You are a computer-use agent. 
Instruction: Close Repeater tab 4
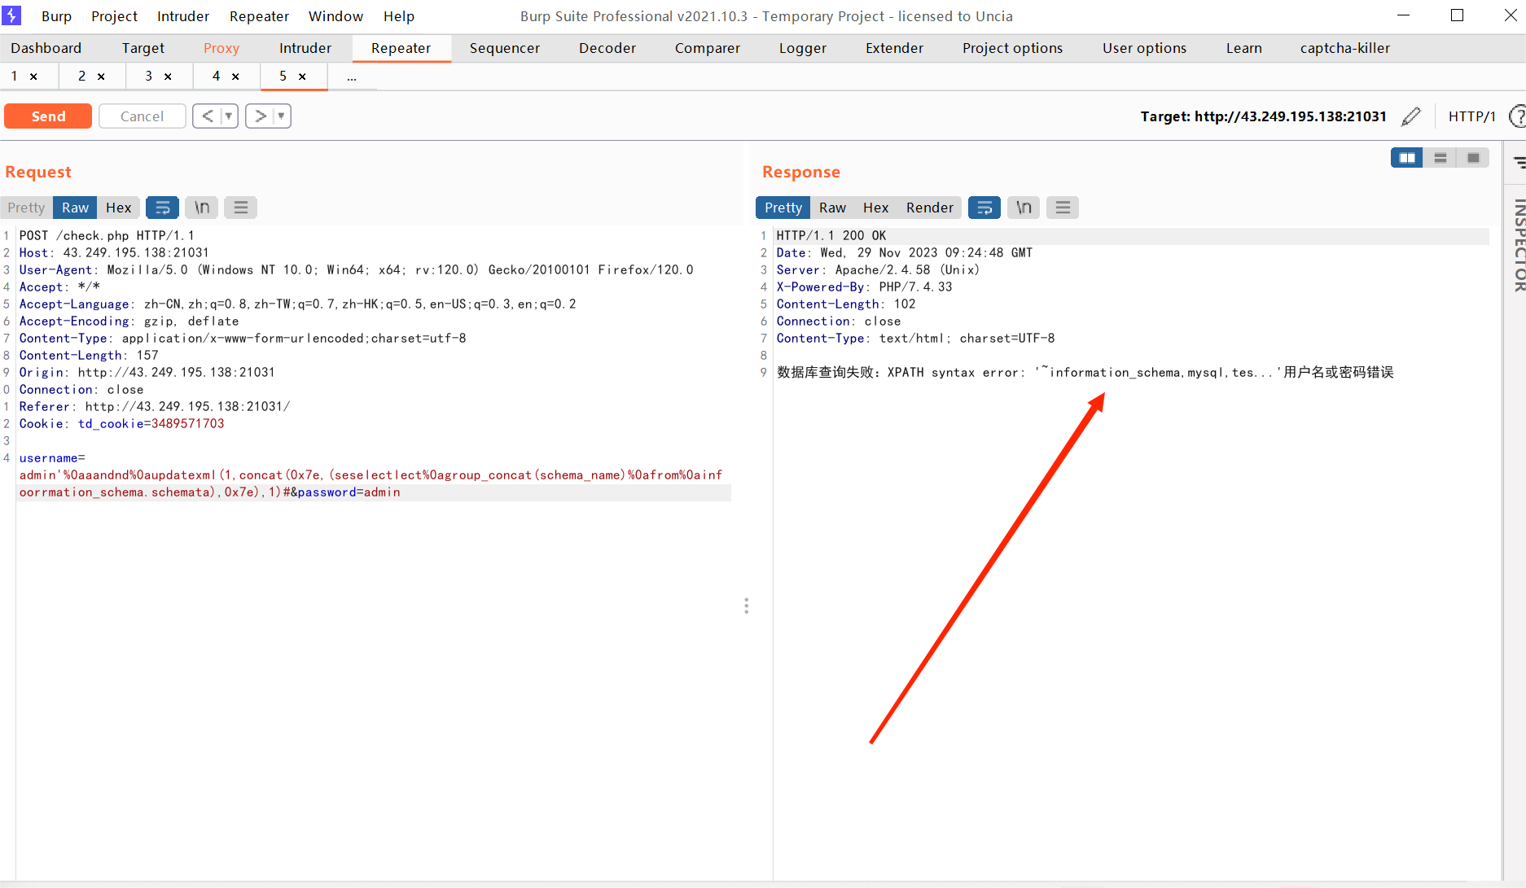click(235, 77)
